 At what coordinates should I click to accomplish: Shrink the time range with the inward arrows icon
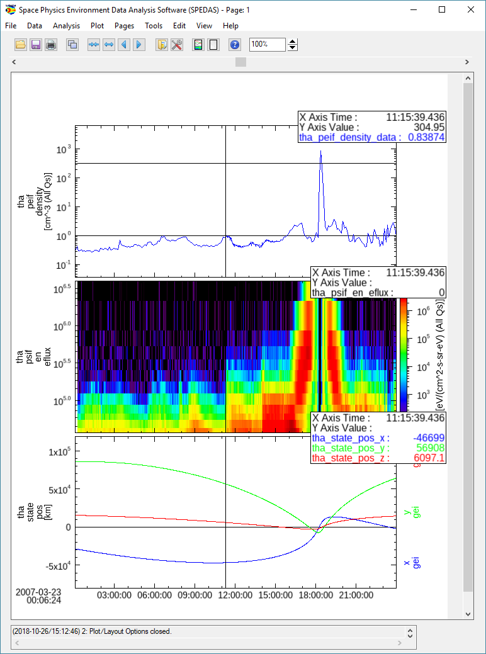coord(94,45)
